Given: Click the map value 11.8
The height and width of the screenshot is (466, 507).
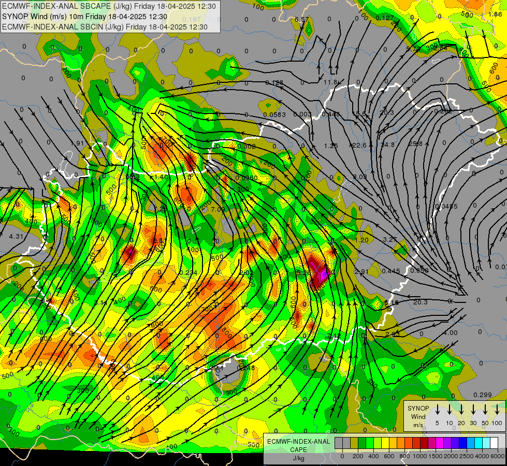Looking at the screenshot, I should pos(330,82).
